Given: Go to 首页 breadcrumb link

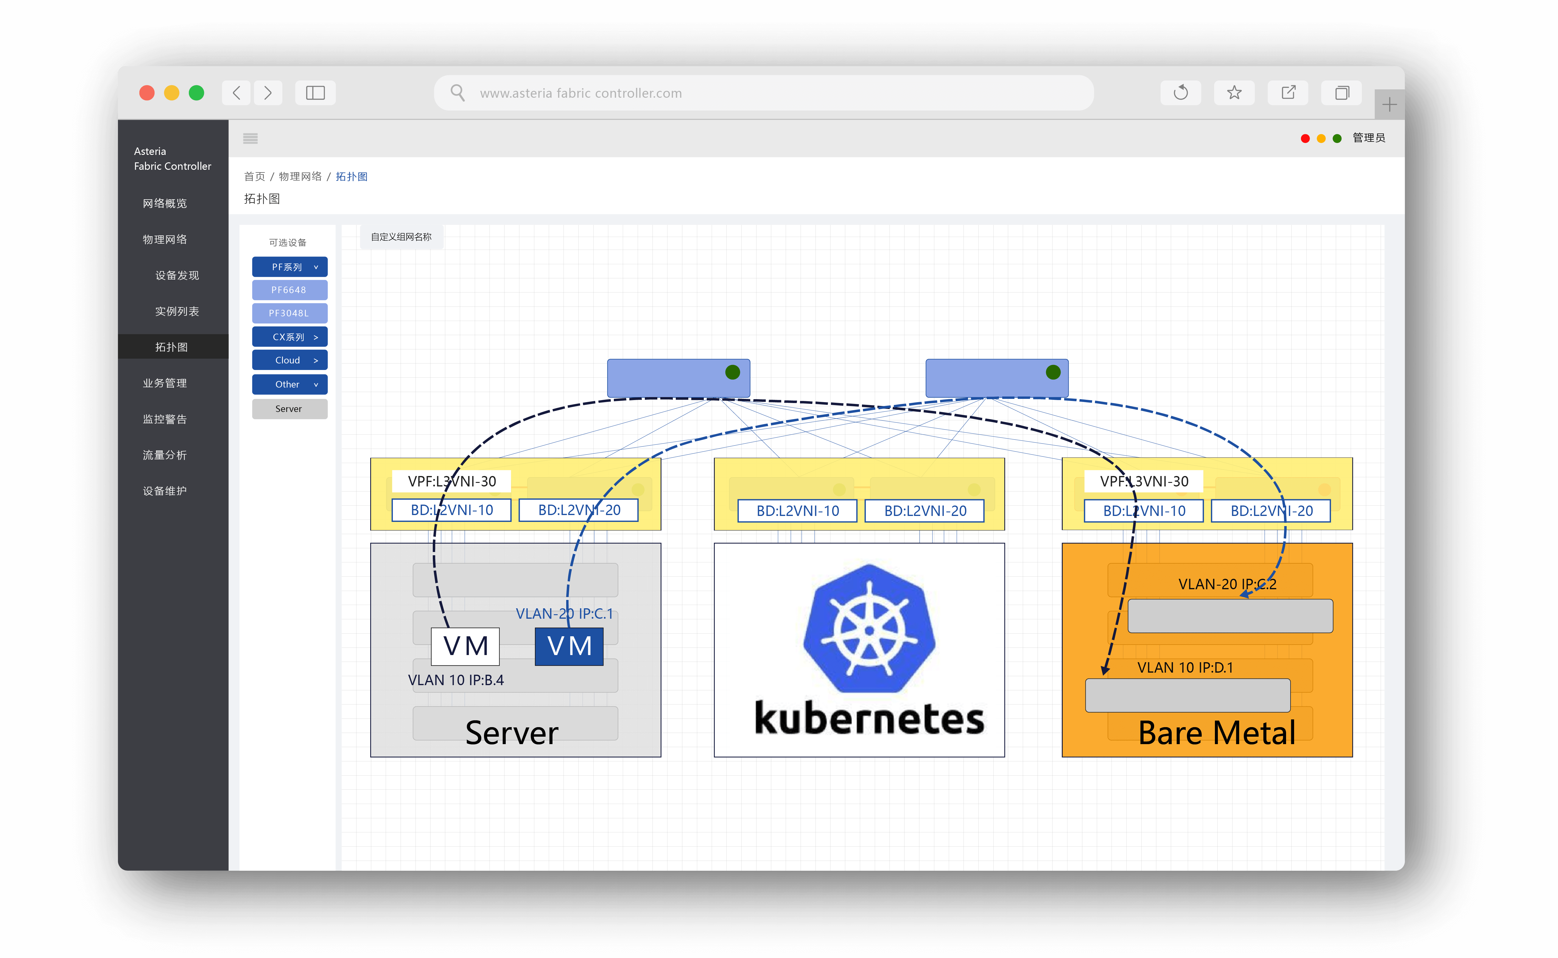Looking at the screenshot, I should 255,176.
